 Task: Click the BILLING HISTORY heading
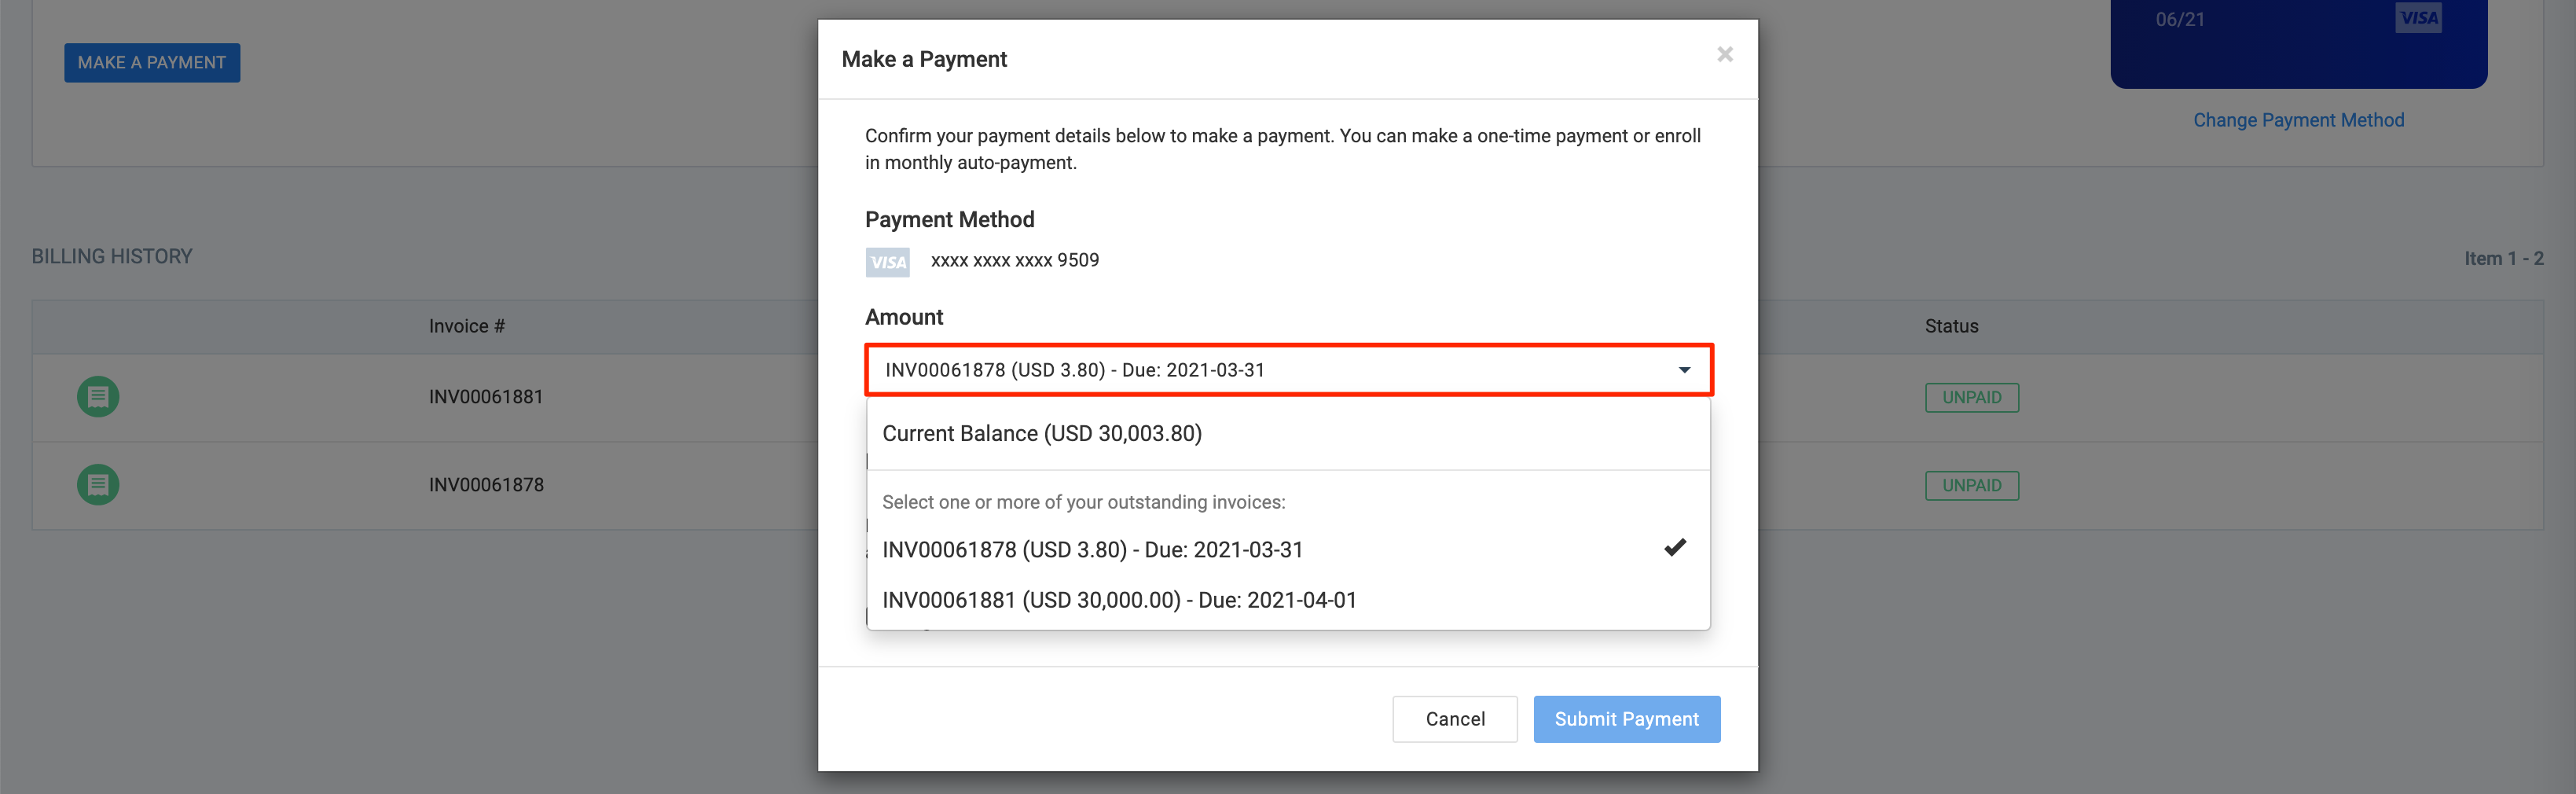(x=112, y=256)
